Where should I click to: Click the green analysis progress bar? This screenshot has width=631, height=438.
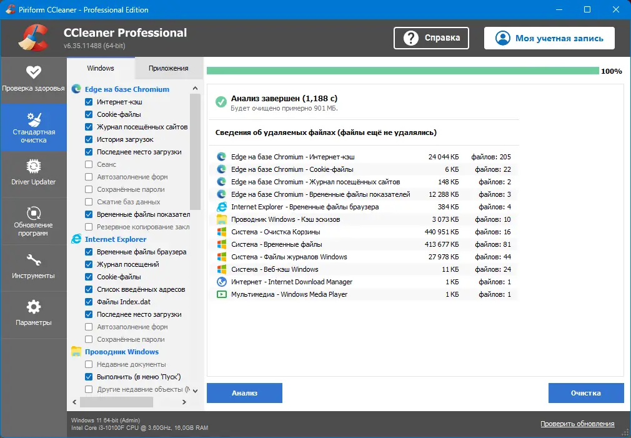click(x=403, y=71)
